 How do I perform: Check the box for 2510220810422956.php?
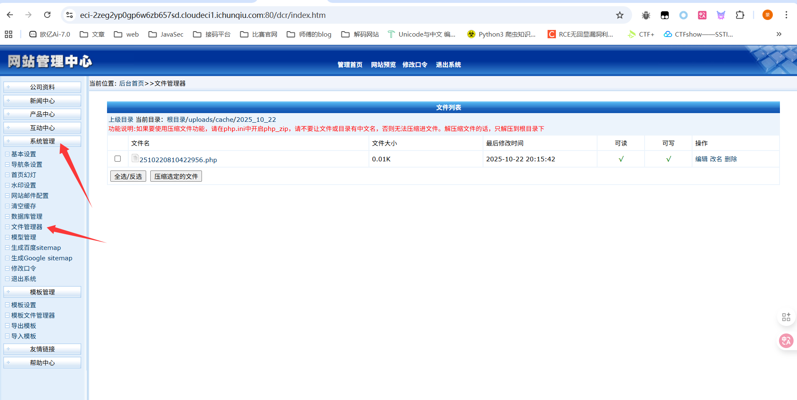point(118,159)
